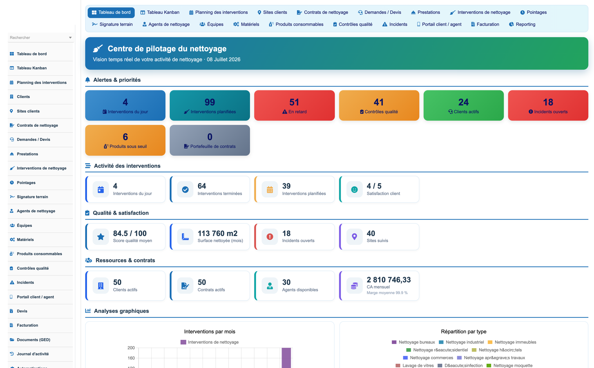Screen dimensions: 594x368
Task: Open the Contrôles qualité top tab
Action: pos(353,24)
